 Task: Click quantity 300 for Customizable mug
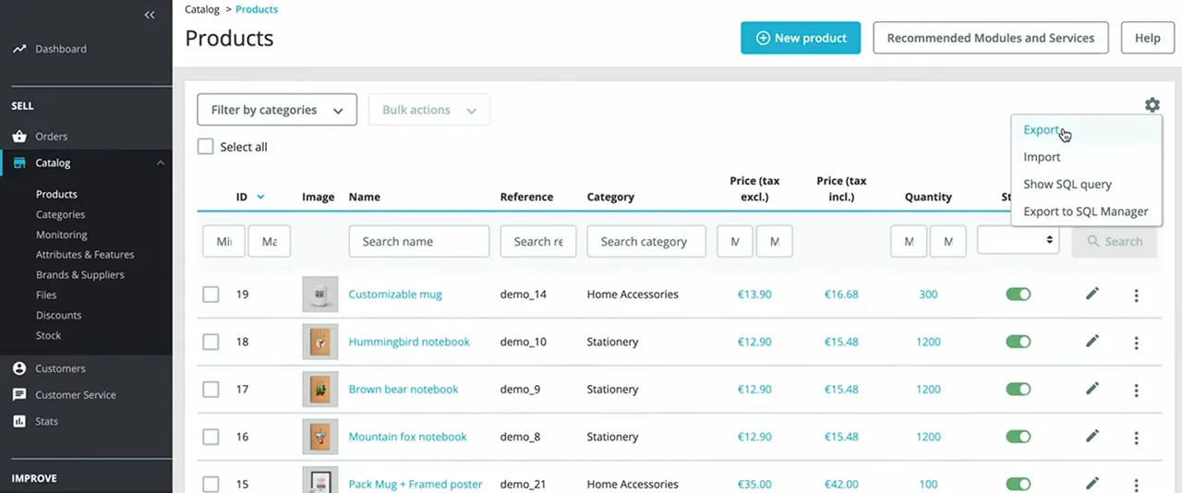928,295
